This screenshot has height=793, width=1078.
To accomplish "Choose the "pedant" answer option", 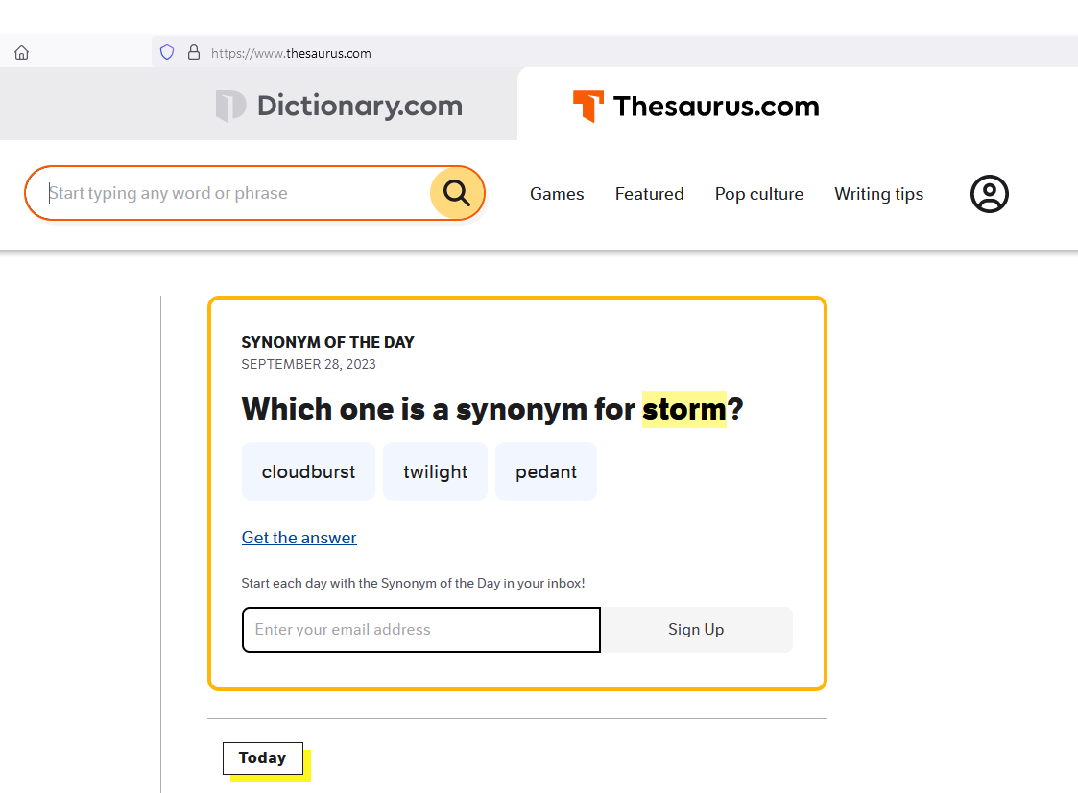I will pyautogui.click(x=545, y=471).
